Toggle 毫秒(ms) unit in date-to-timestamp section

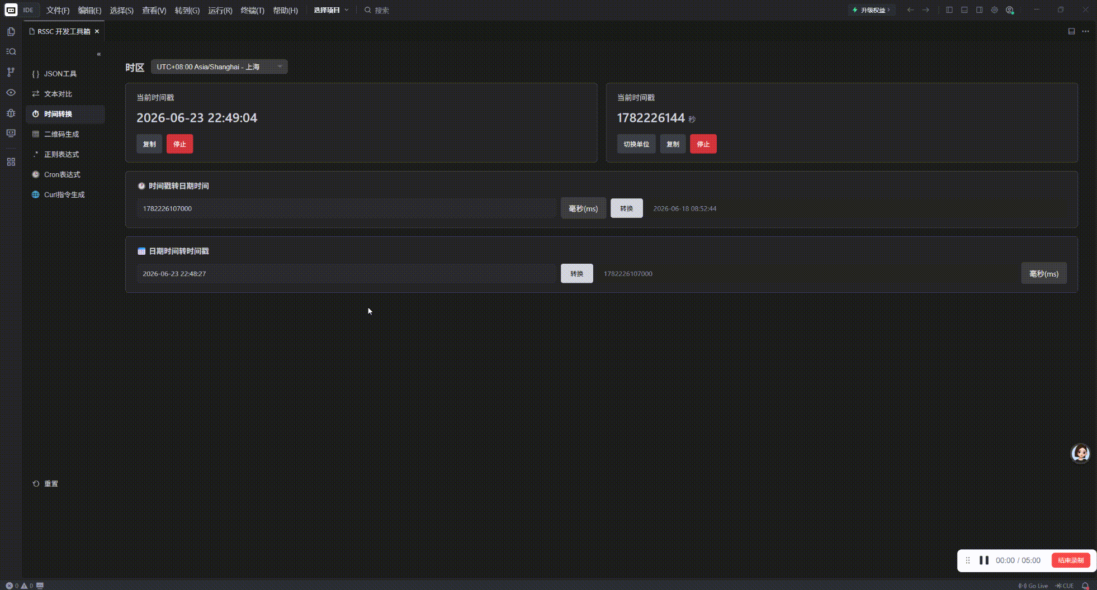(1044, 274)
